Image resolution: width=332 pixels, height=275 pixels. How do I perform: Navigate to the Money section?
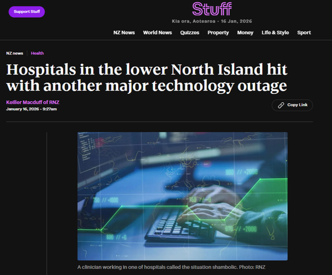tap(245, 33)
